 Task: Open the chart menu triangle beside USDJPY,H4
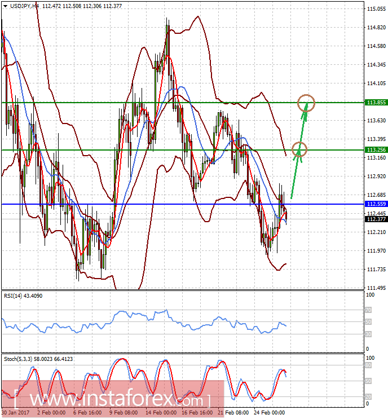pos(6,6)
